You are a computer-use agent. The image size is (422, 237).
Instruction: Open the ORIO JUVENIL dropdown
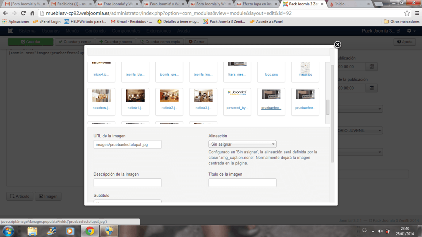(x=360, y=130)
